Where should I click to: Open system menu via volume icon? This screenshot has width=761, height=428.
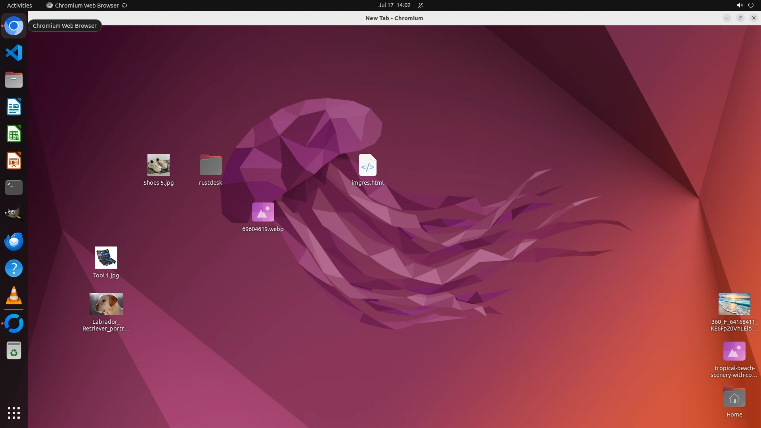739,5
